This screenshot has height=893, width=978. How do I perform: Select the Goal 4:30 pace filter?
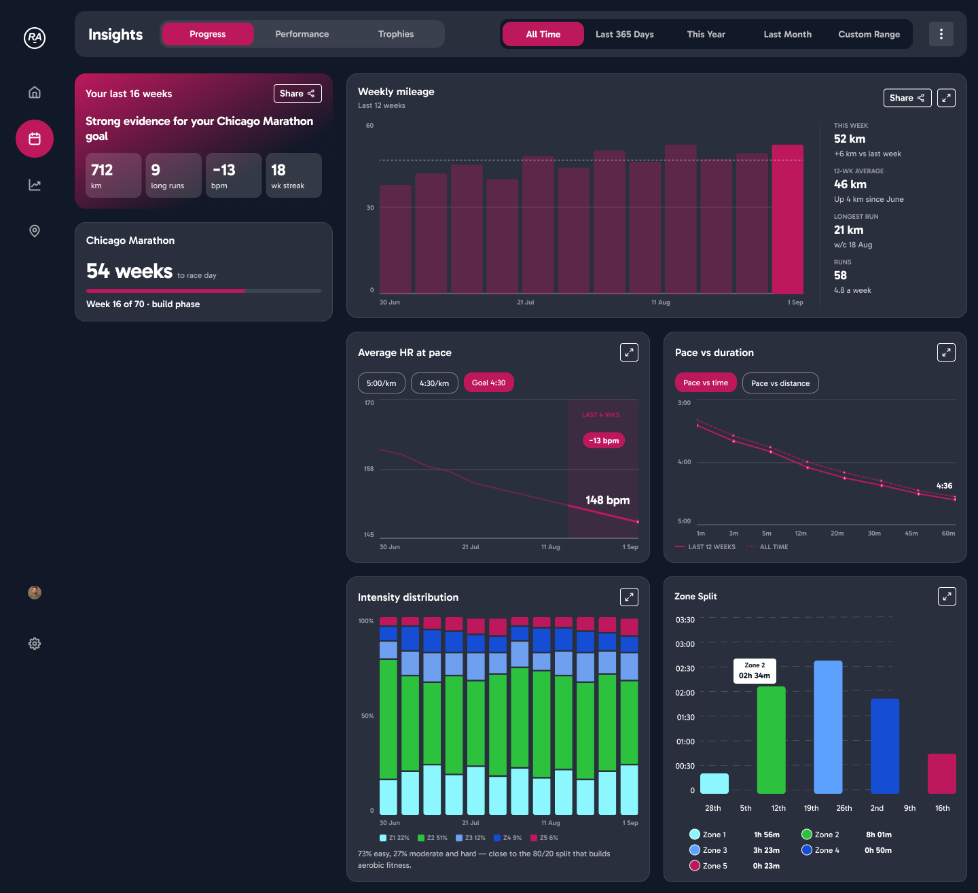point(489,383)
